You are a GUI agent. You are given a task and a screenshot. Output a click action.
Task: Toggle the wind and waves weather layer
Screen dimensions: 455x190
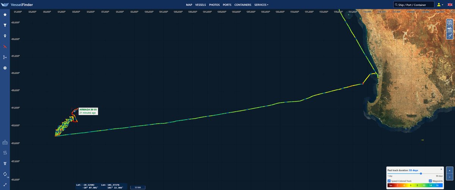coord(450,29)
